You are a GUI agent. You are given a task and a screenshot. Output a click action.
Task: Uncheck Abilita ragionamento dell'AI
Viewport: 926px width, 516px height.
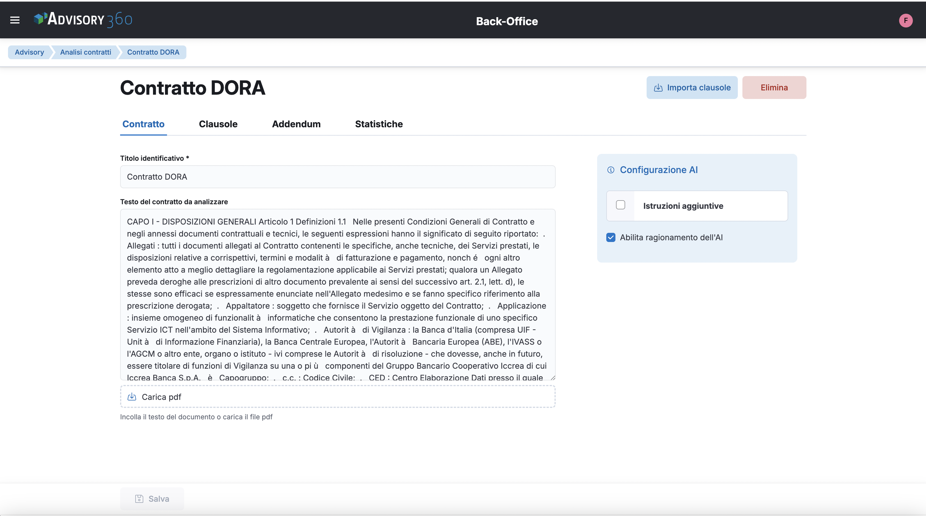[x=611, y=237]
